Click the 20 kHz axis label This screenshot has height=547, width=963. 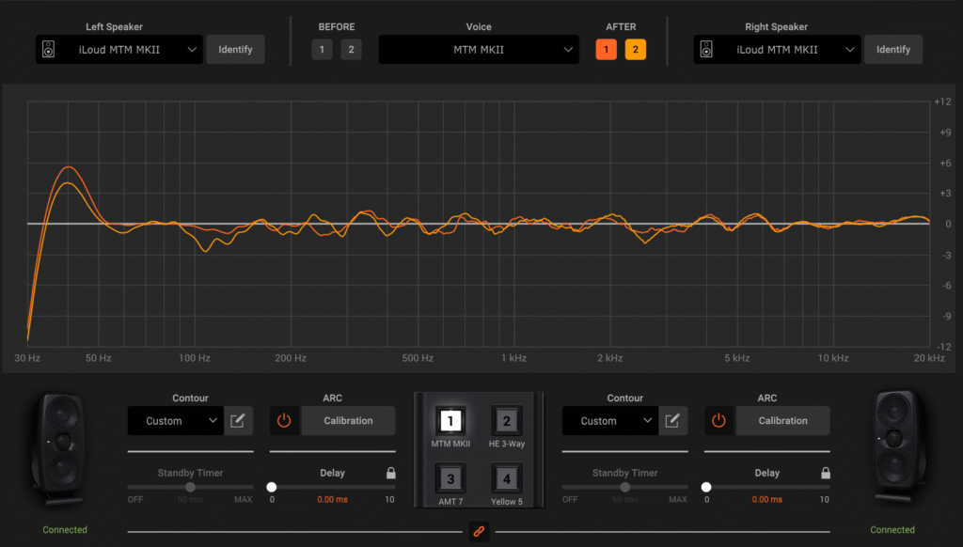pos(929,358)
